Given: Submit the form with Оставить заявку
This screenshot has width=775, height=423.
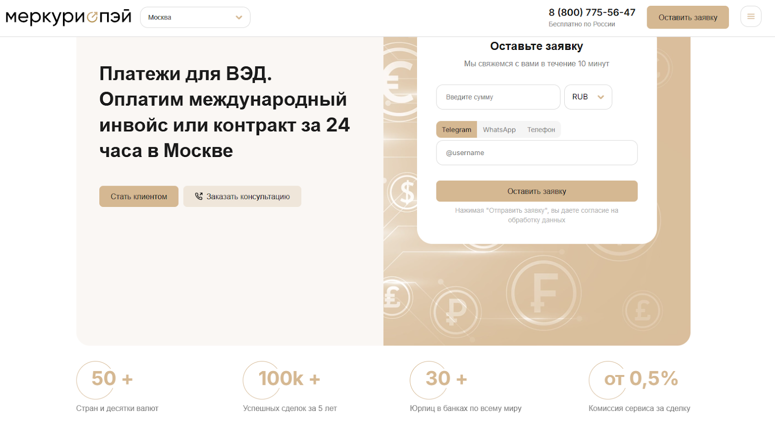Looking at the screenshot, I should coord(536,191).
